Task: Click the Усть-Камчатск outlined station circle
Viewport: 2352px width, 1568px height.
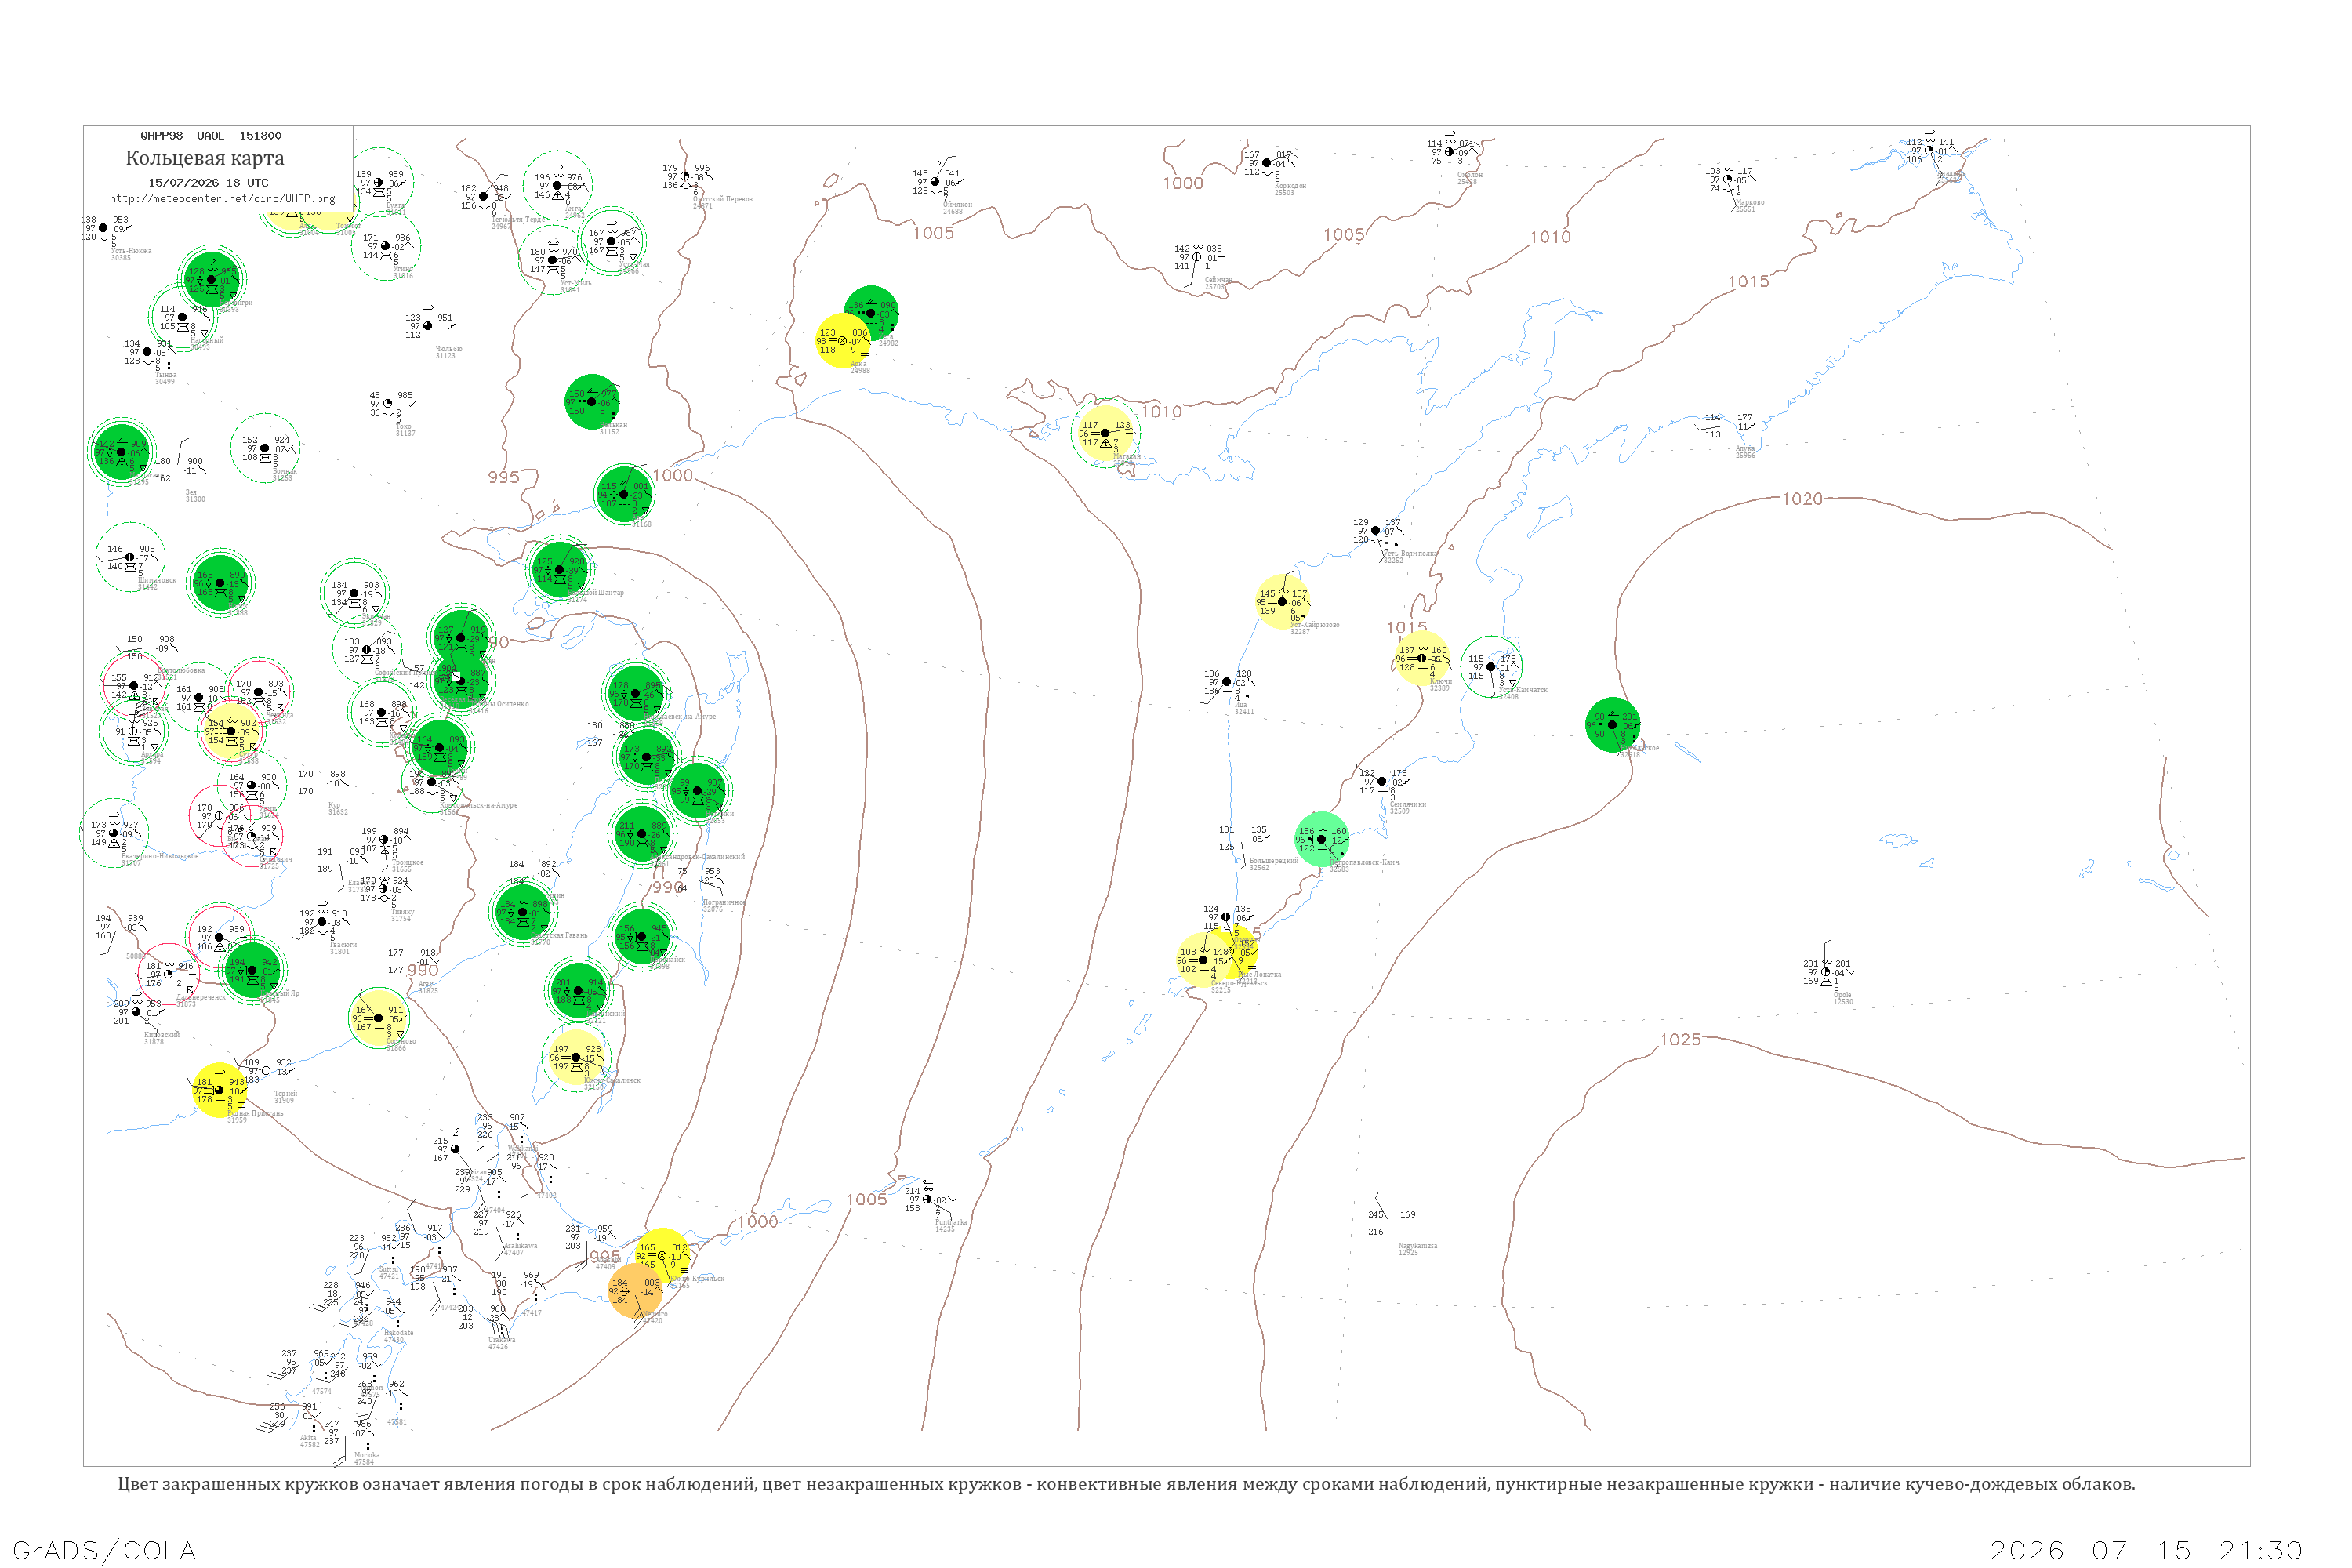Action: (x=1491, y=667)
